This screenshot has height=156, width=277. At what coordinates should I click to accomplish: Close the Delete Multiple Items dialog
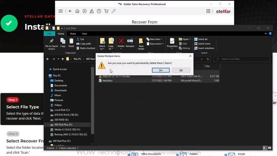point(190,56)
